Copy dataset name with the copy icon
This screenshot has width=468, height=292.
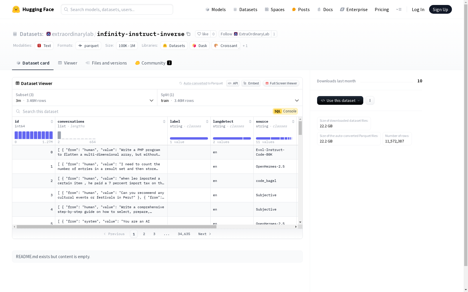click(189, 34)
